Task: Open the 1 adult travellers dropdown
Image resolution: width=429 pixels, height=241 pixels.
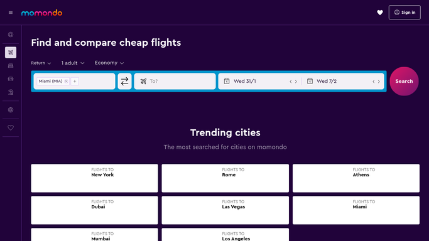Action: (73, 63)
